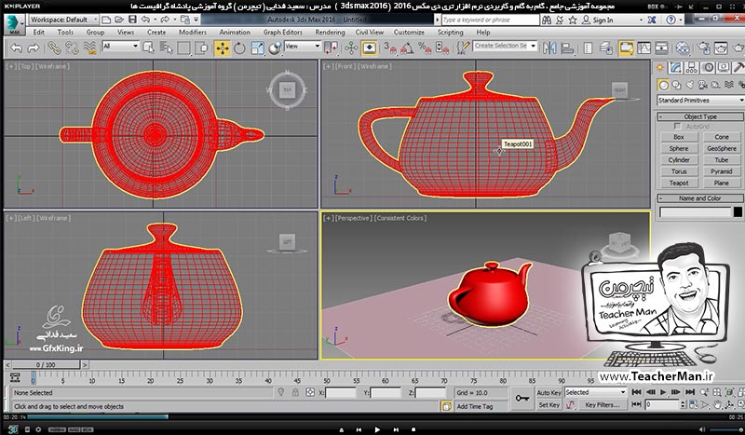
Task: Select the Unlink Selection tool
Action: [72, 48]
